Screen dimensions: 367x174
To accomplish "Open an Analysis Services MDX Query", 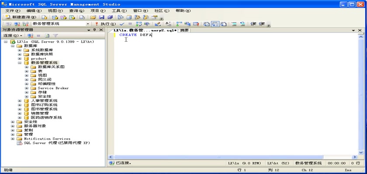I will coord(55,17).
